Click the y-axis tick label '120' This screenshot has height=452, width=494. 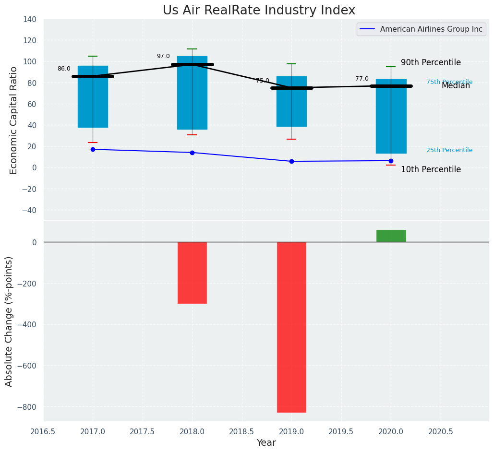pyautogui.click(x=30, y=41)
